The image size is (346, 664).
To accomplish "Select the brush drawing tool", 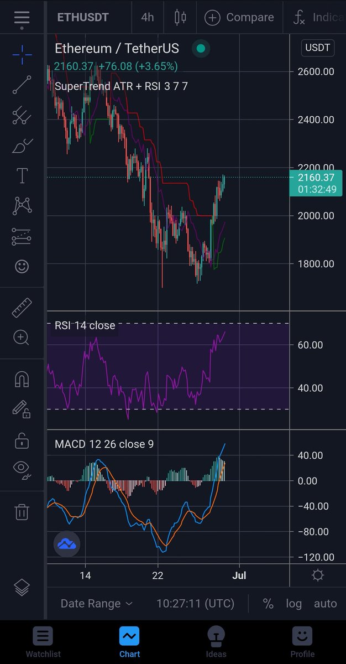I will (22, 146).
